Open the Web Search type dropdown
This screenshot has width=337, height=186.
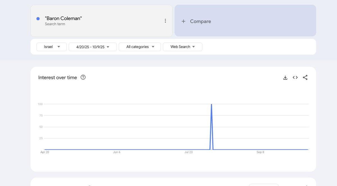[x=183, y=47]
